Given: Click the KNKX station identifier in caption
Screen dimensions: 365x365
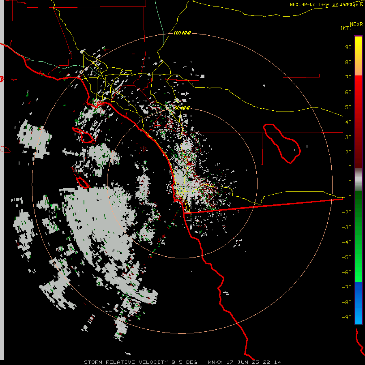Looking at the screenshot, I should 215,362.
